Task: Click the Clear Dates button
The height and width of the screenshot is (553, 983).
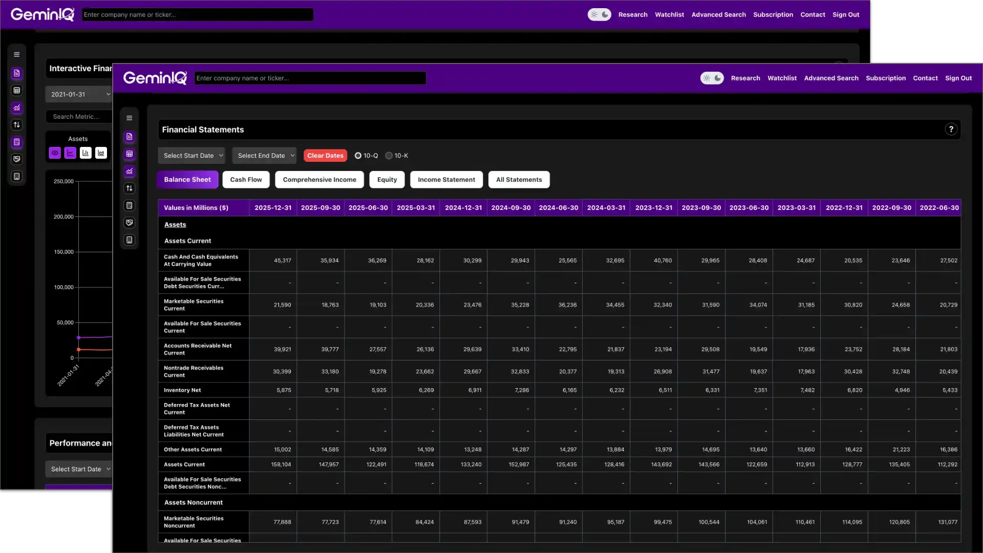Action: coord(325,155)
